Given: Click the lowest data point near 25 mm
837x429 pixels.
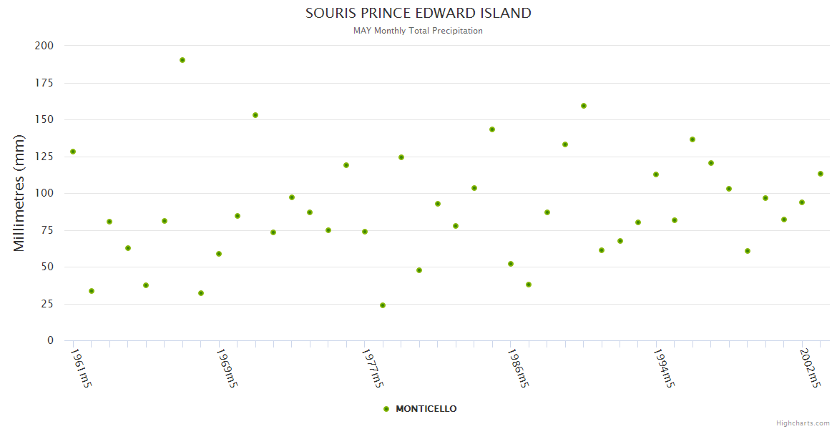Looking at the screenshot, I should 383,305.
